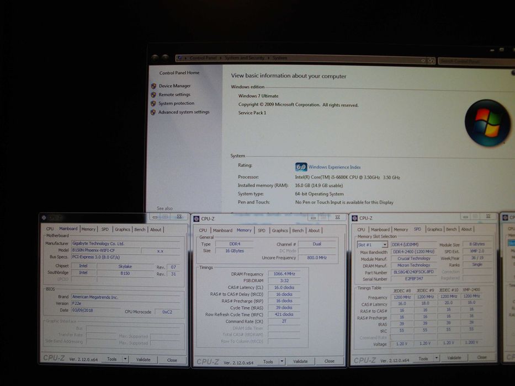
Task: Open Remote settings link
Action: click(174, 94)
